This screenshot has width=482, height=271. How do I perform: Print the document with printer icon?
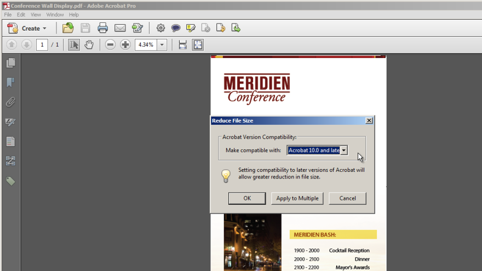click(102, 28)
